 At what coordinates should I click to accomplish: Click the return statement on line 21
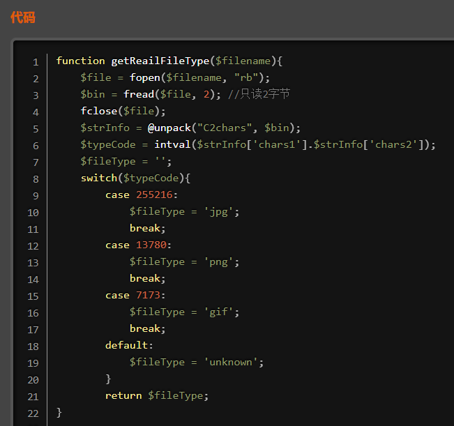(123, 395)
